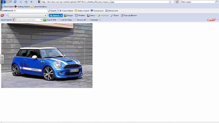Open the Crawler icon dropdown in Quick Search

(x=15, y=20)
